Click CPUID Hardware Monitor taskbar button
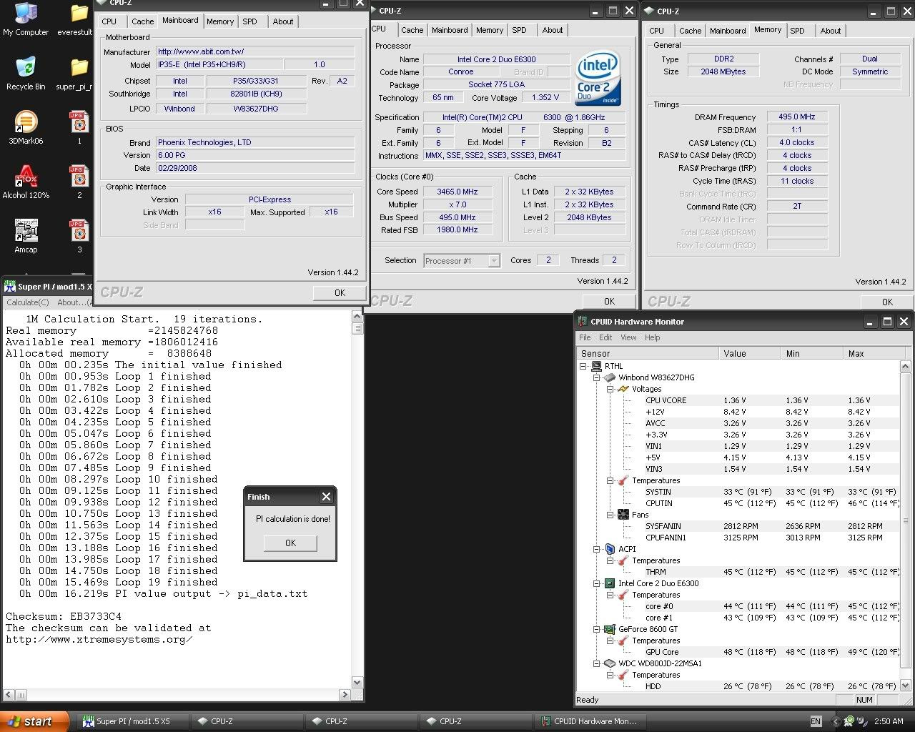Screen dimensions: 915x732 click(x=590, y=721)
